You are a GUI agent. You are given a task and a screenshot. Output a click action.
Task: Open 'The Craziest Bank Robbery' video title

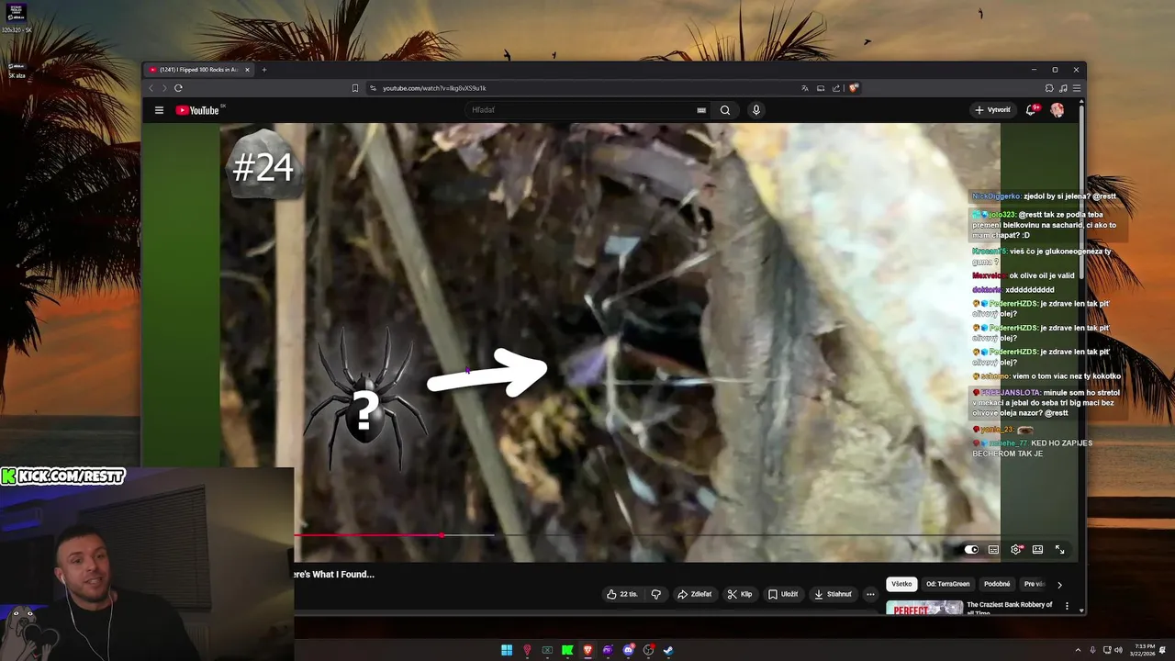tap(1010, 608)
